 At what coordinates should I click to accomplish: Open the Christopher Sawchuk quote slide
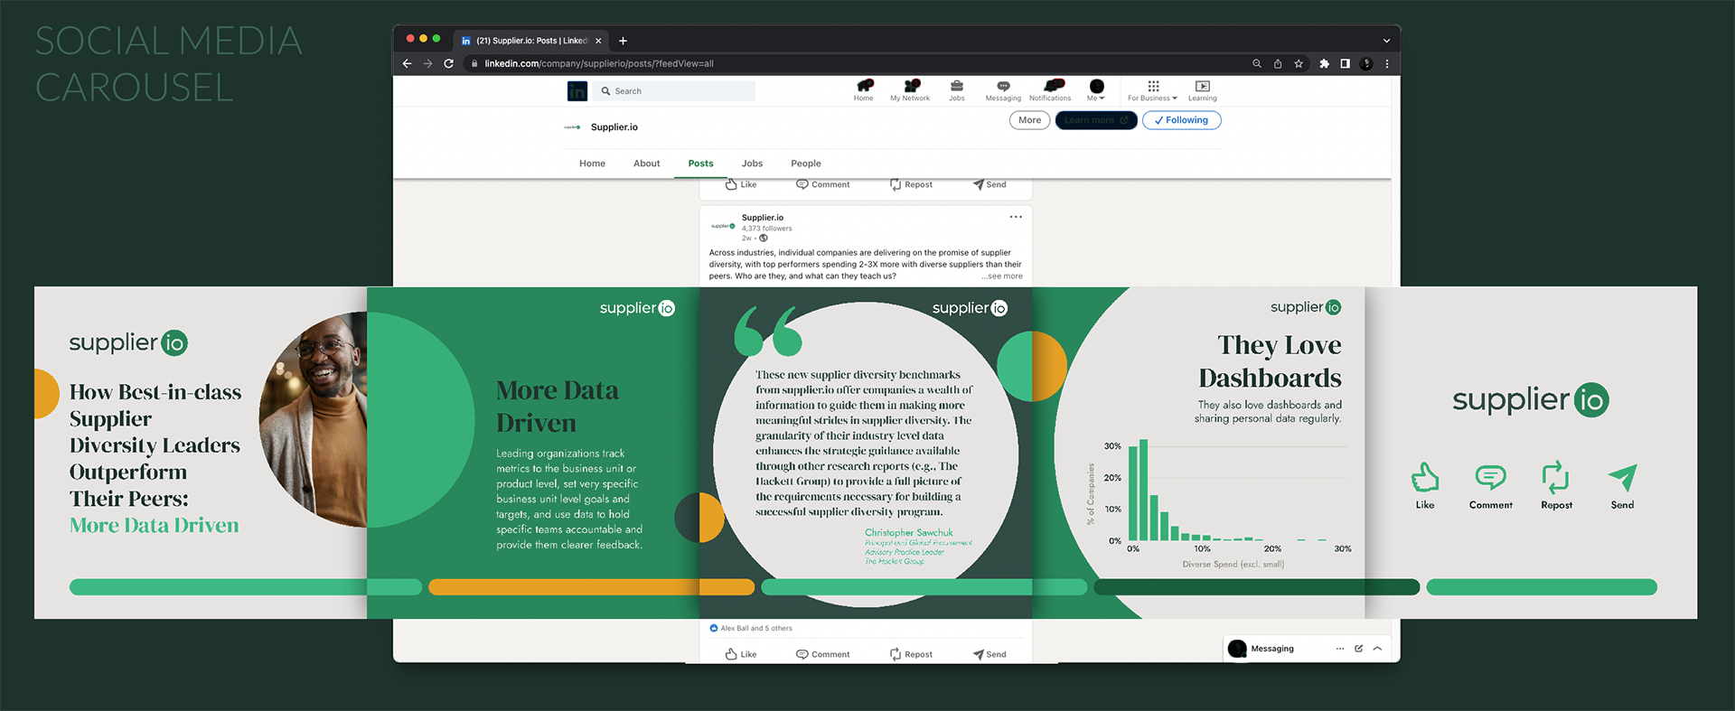click(866, 453)
